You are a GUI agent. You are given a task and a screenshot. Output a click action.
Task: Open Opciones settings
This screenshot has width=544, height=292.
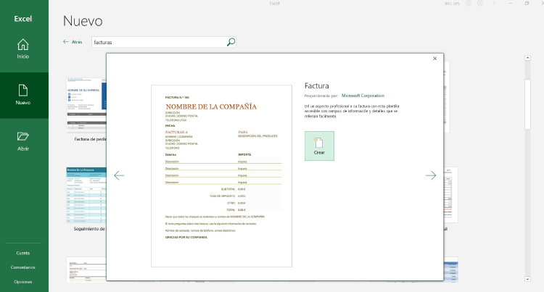point(23,282)
